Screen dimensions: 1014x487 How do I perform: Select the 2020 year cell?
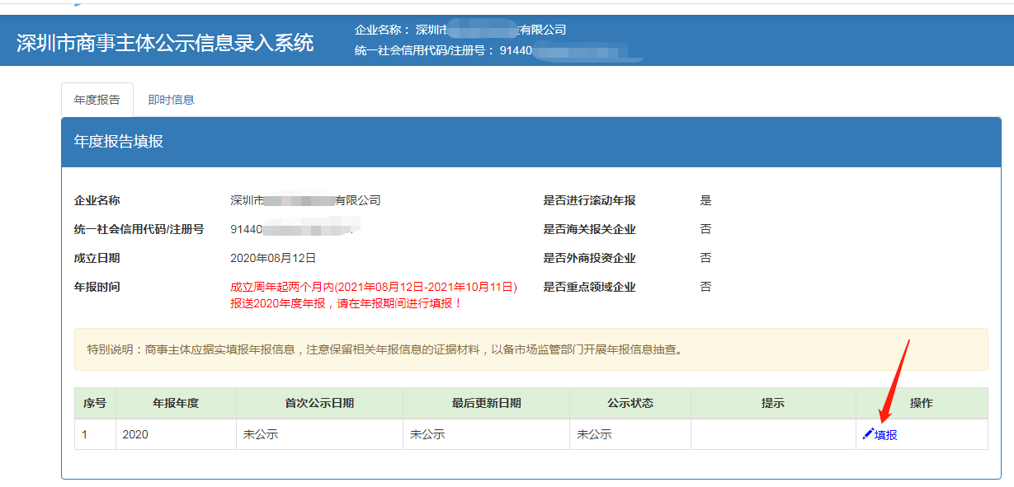(x=176, y=434)
